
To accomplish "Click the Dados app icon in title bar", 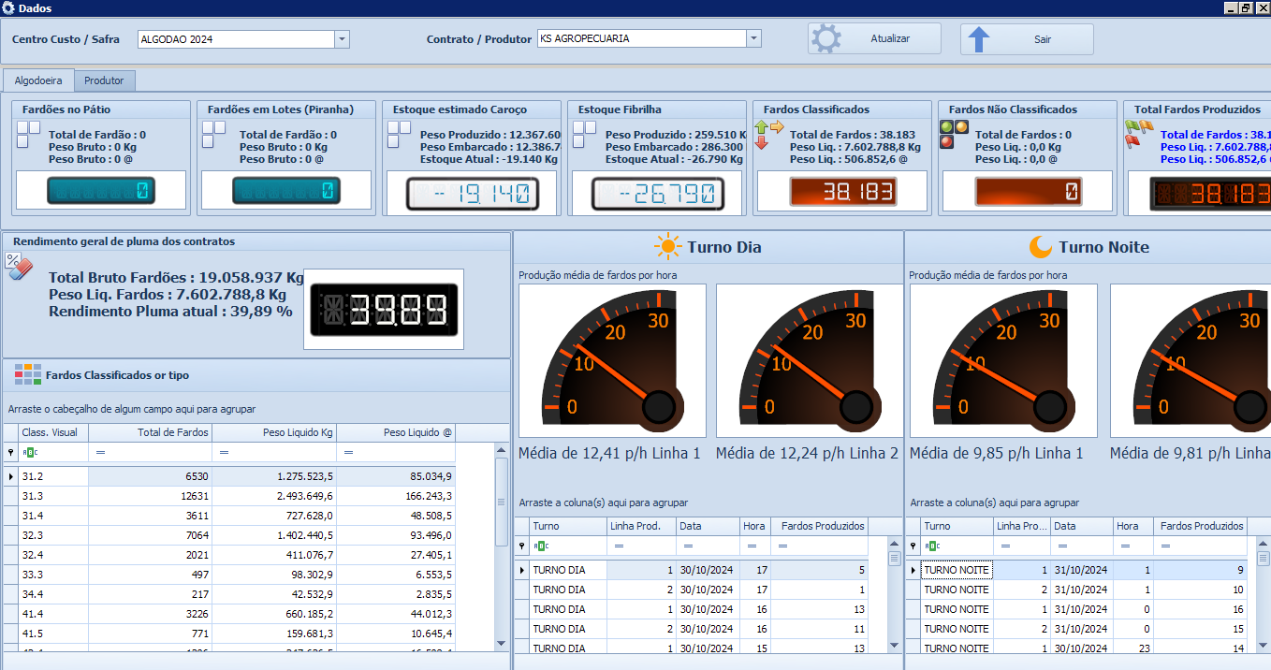I will pos(8,8).
